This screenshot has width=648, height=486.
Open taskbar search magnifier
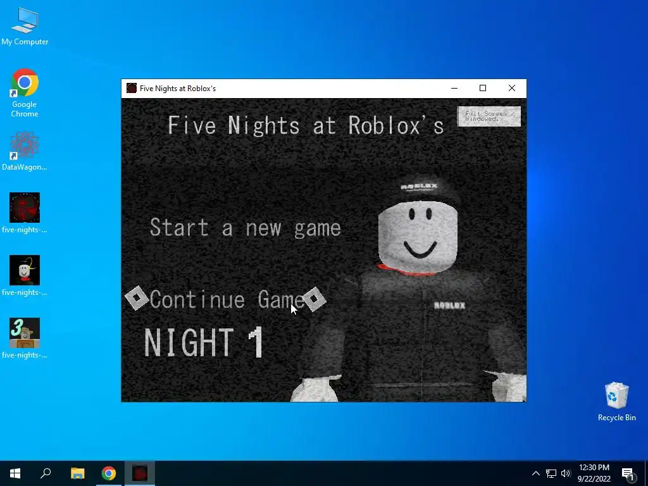[x=46, y=473]
